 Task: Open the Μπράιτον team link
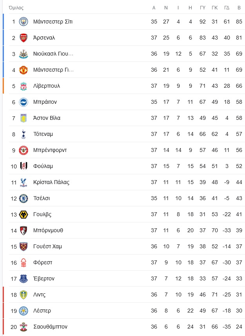click(x=45, y=102)
